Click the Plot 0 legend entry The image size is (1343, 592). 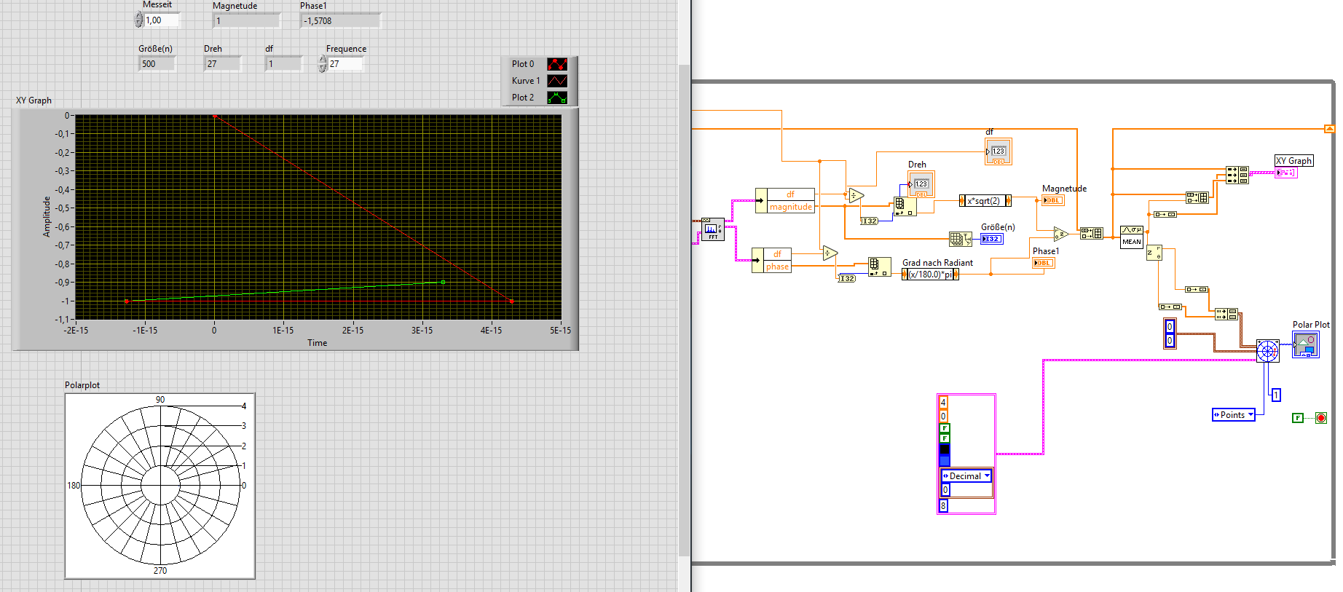tap(523, 64)
